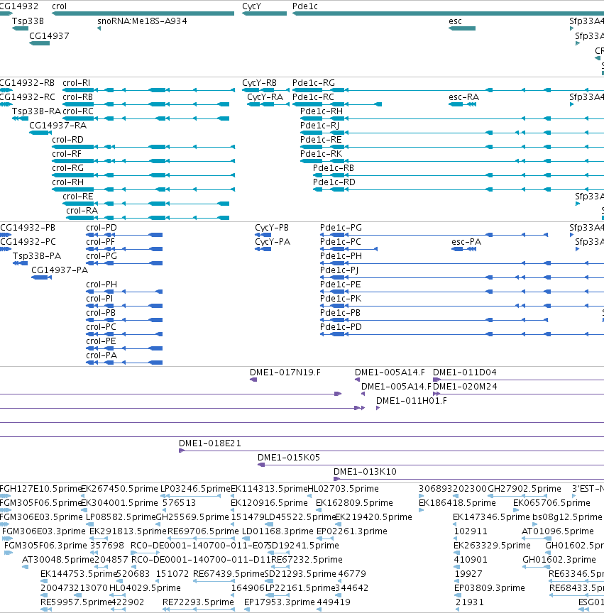Click the RC0-DE0001-140700-011-D11 EST label

[201, 560]
